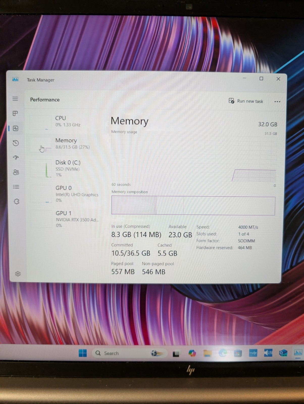Click the '4000 MT/s' speed value
Screen dimensions: 304x404
(248, 227)
